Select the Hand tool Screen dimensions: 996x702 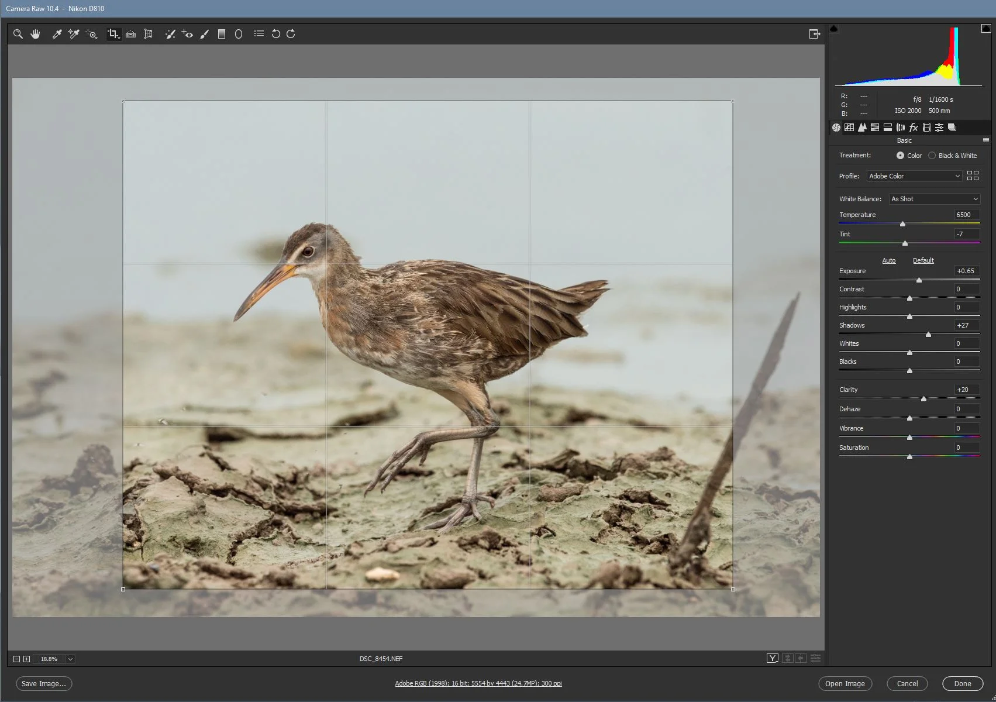pos(36,34)
